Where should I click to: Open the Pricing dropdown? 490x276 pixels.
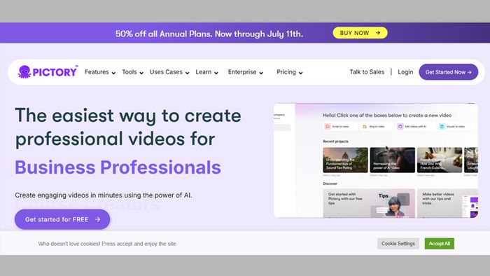click(x=289, y=72)
